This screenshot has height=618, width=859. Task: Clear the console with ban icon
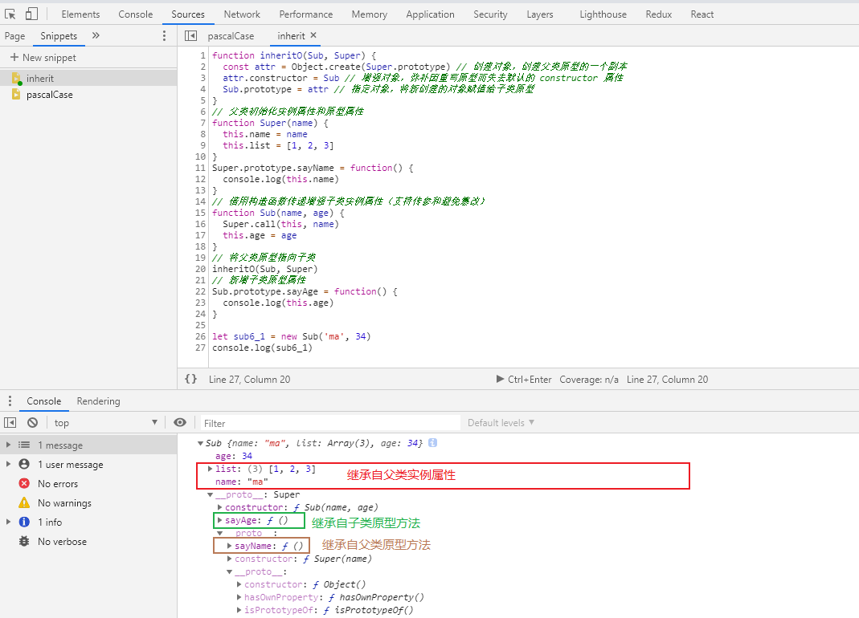coord(33,423)
